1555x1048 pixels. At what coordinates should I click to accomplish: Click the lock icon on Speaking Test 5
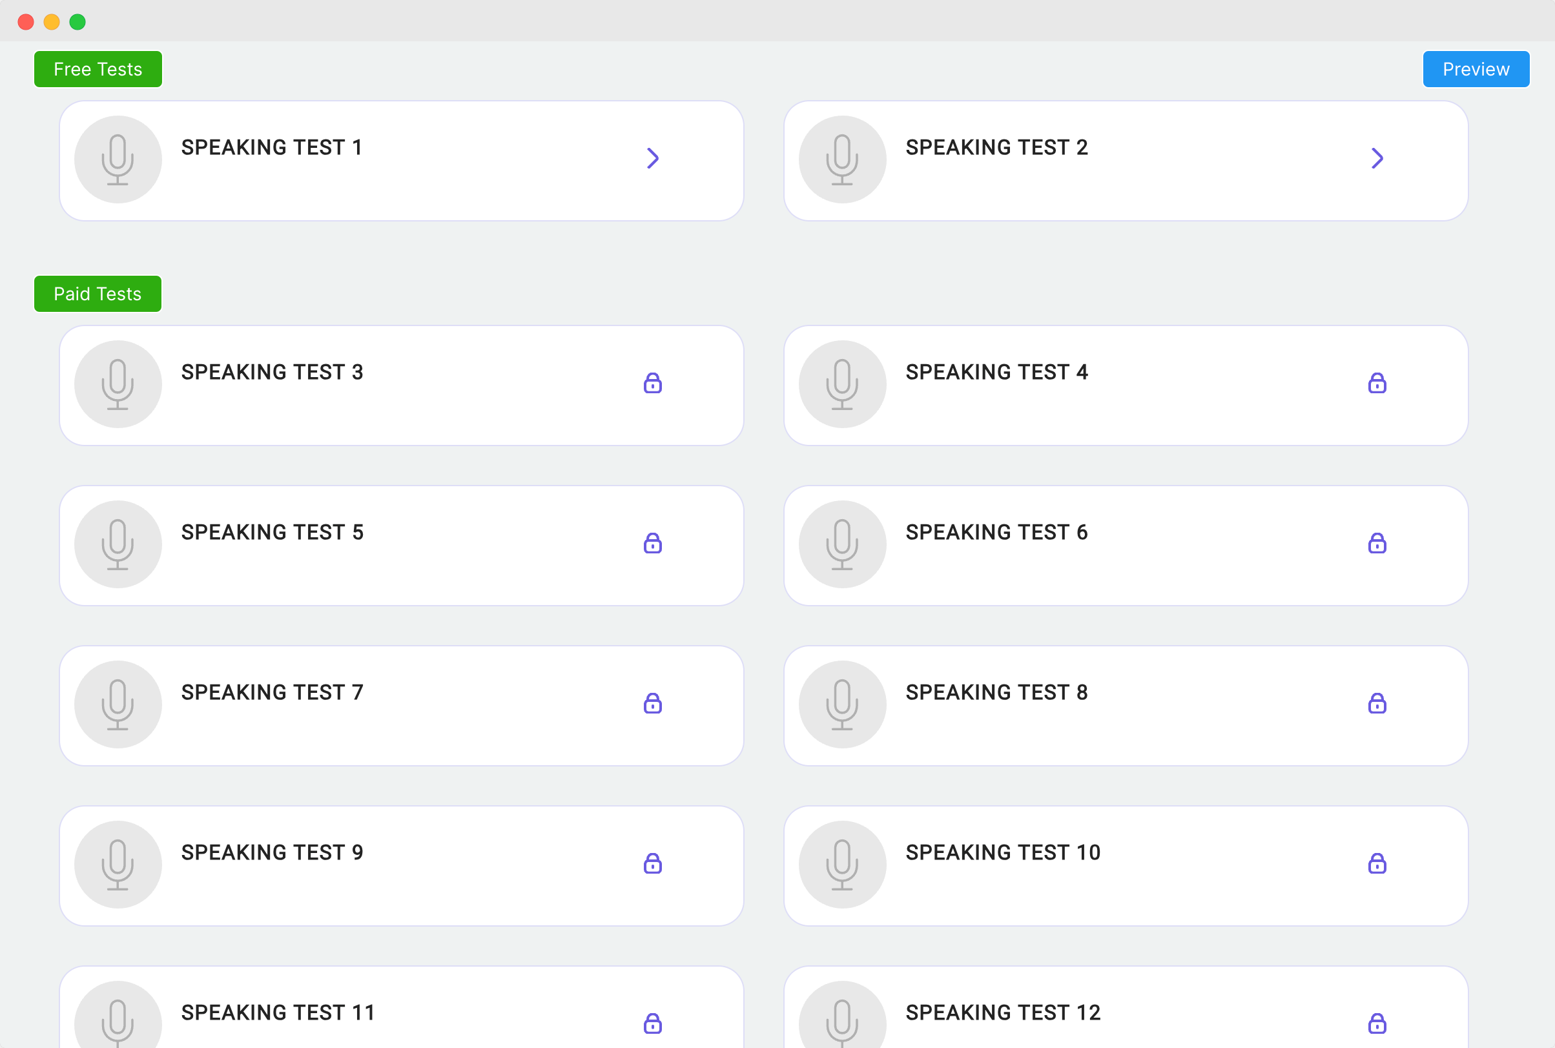(x=652, y=544)
